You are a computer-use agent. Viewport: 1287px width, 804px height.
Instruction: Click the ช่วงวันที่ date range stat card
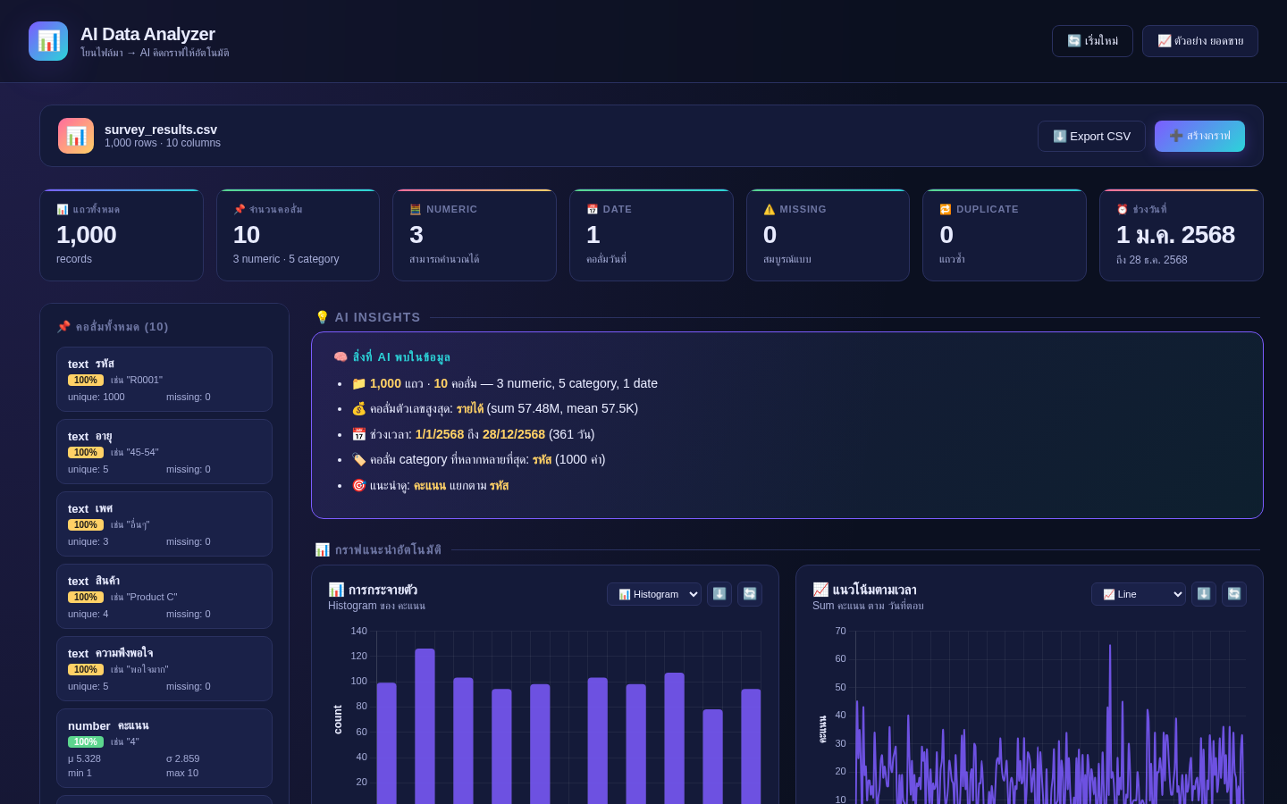[x=1182, y=235]
